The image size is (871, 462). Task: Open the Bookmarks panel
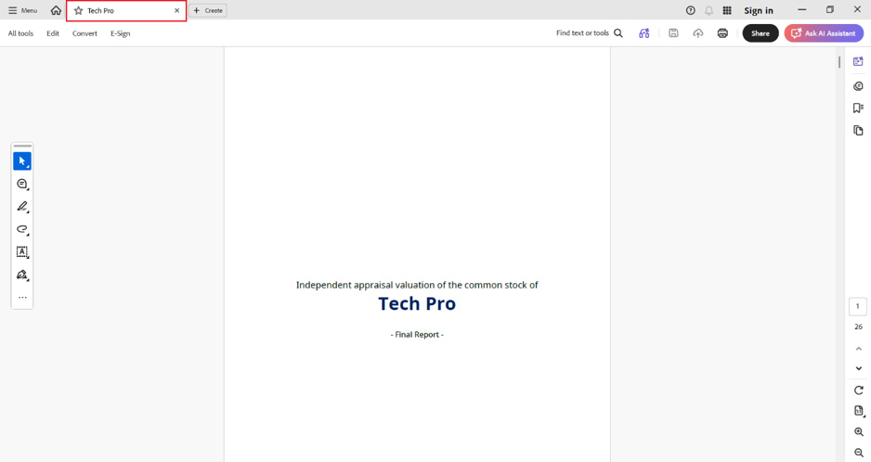(x=858, y=108)
